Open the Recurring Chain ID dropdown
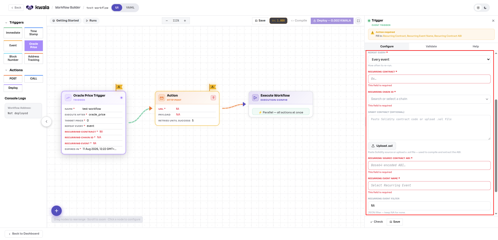The image size is (498, 240). pyautogui.click(x=429, y=99)
